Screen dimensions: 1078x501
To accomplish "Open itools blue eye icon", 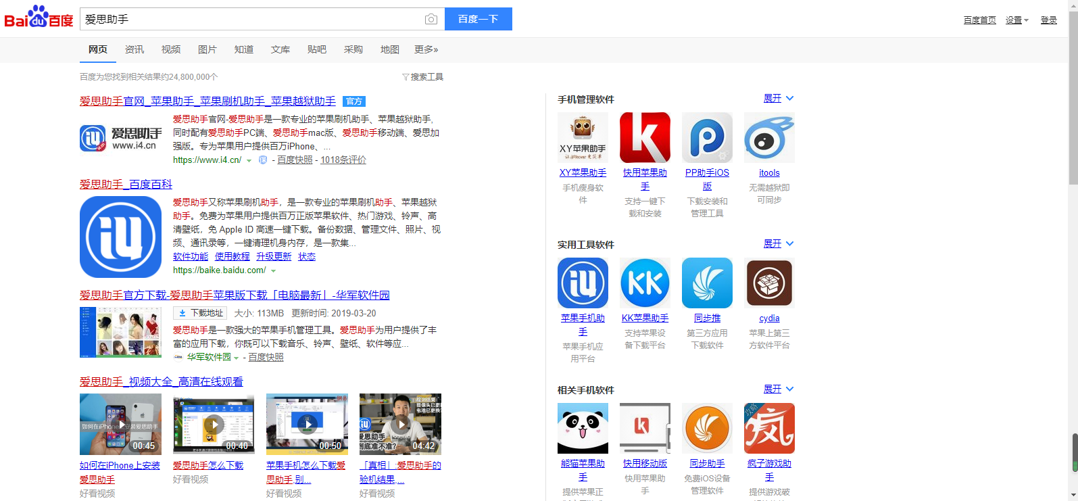I will (769, 137).
